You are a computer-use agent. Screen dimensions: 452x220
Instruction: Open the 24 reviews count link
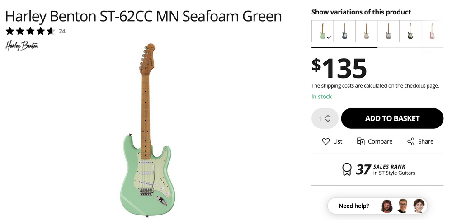click(x=62, y=31)
